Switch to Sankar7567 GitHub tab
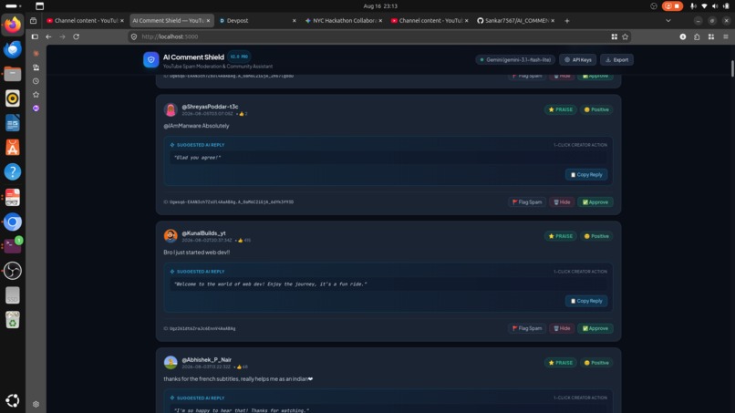This screenshot has height=413, width=735. point(516,21)
